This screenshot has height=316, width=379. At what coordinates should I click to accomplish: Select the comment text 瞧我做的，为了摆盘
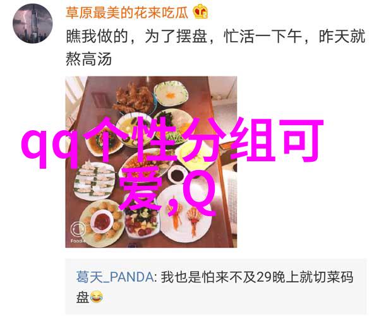136,37
